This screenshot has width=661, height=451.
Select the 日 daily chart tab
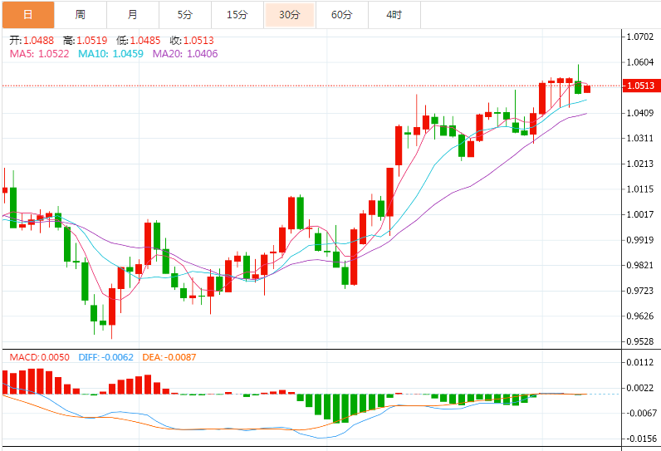point(28,15)
